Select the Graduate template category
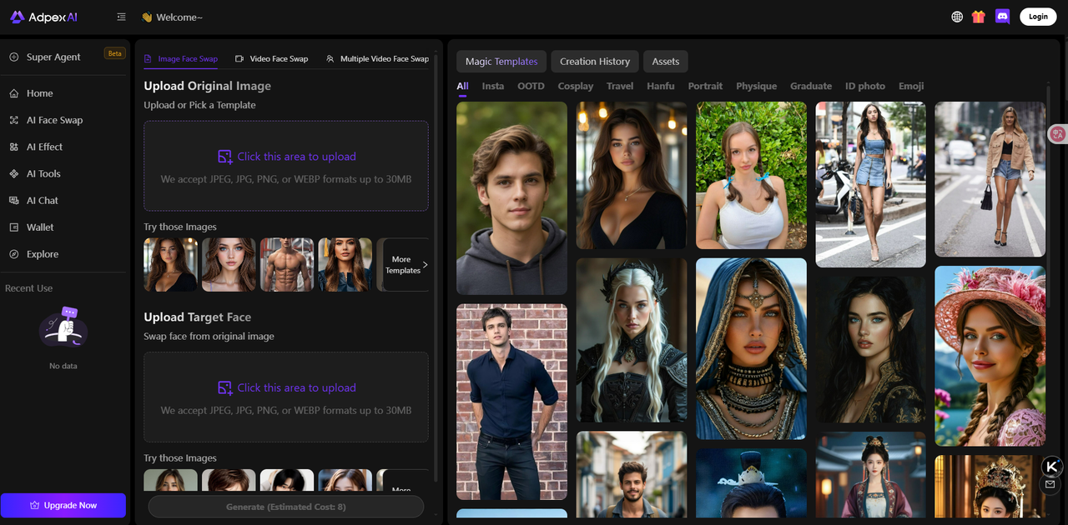 (811, 86)
